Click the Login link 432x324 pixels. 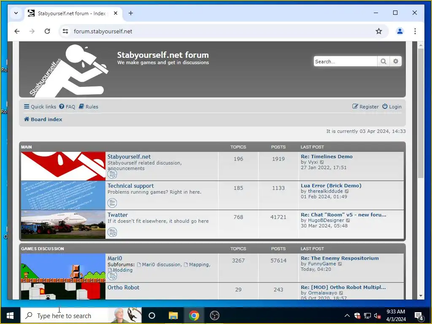[x=392, y=107]
